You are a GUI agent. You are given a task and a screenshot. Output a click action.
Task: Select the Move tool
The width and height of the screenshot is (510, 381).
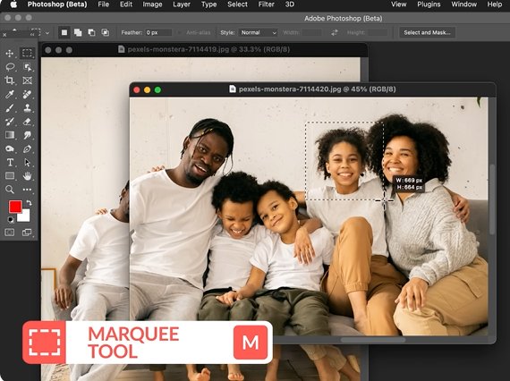click(x=10, y=54)
